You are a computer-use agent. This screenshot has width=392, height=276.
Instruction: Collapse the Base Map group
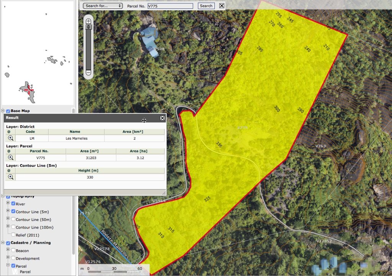3,111
